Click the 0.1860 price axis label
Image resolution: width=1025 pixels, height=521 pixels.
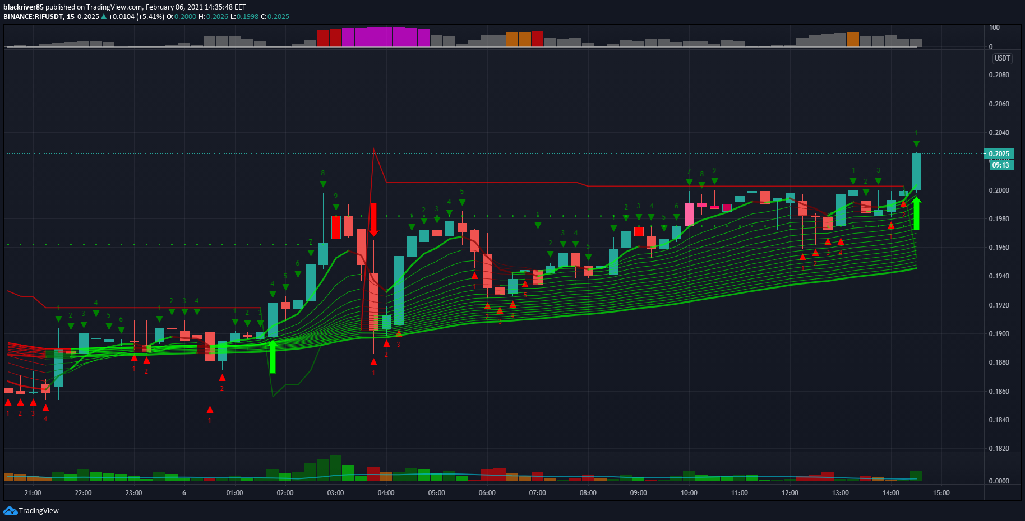[999, 392]
